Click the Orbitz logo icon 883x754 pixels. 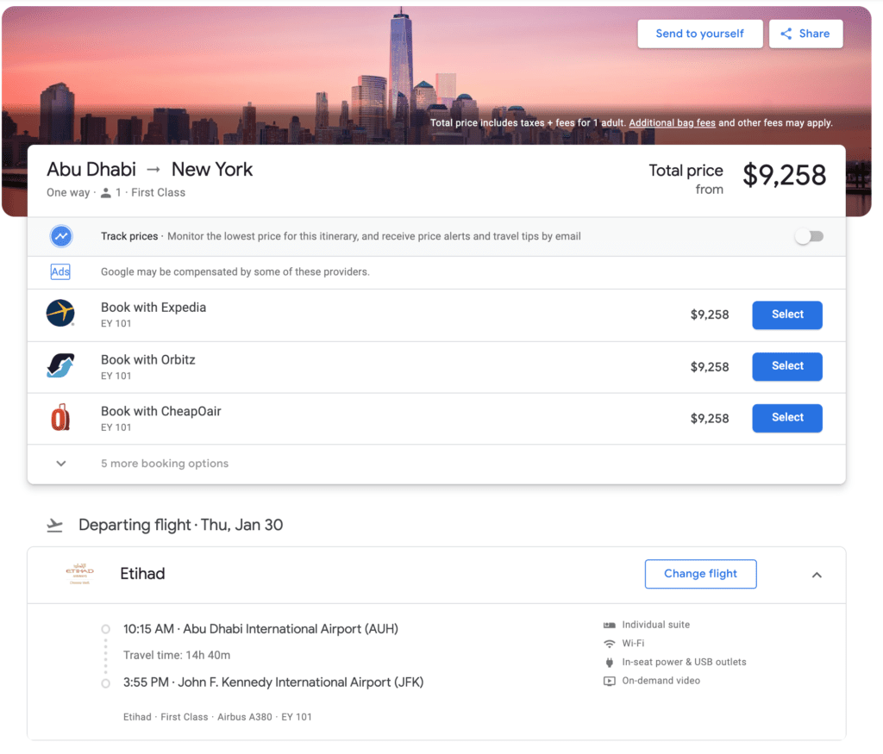click(x=60, y=366)
